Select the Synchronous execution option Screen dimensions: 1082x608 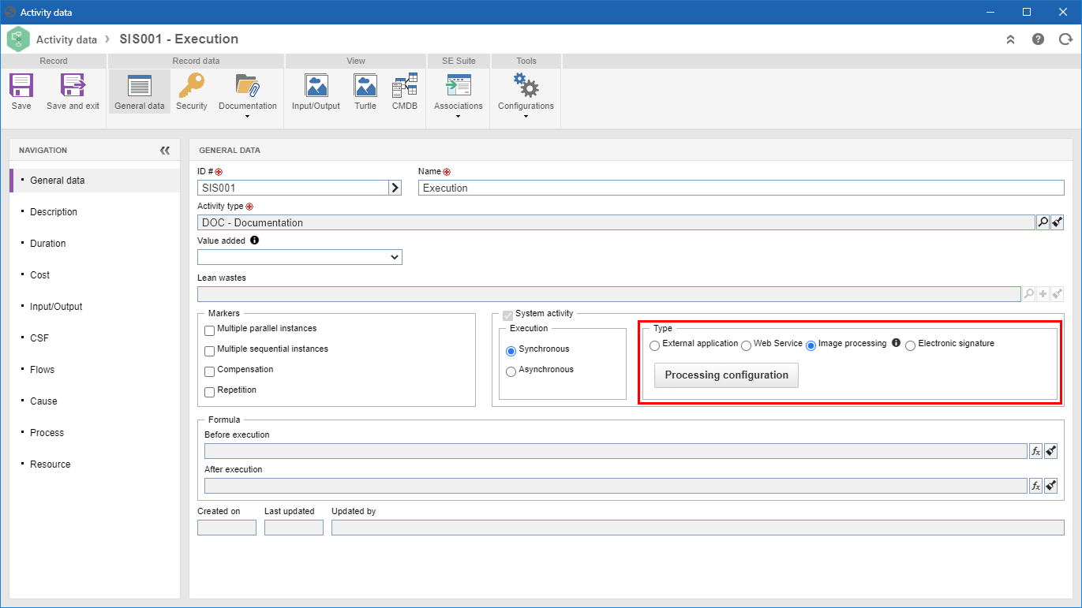tap(511, 351)
